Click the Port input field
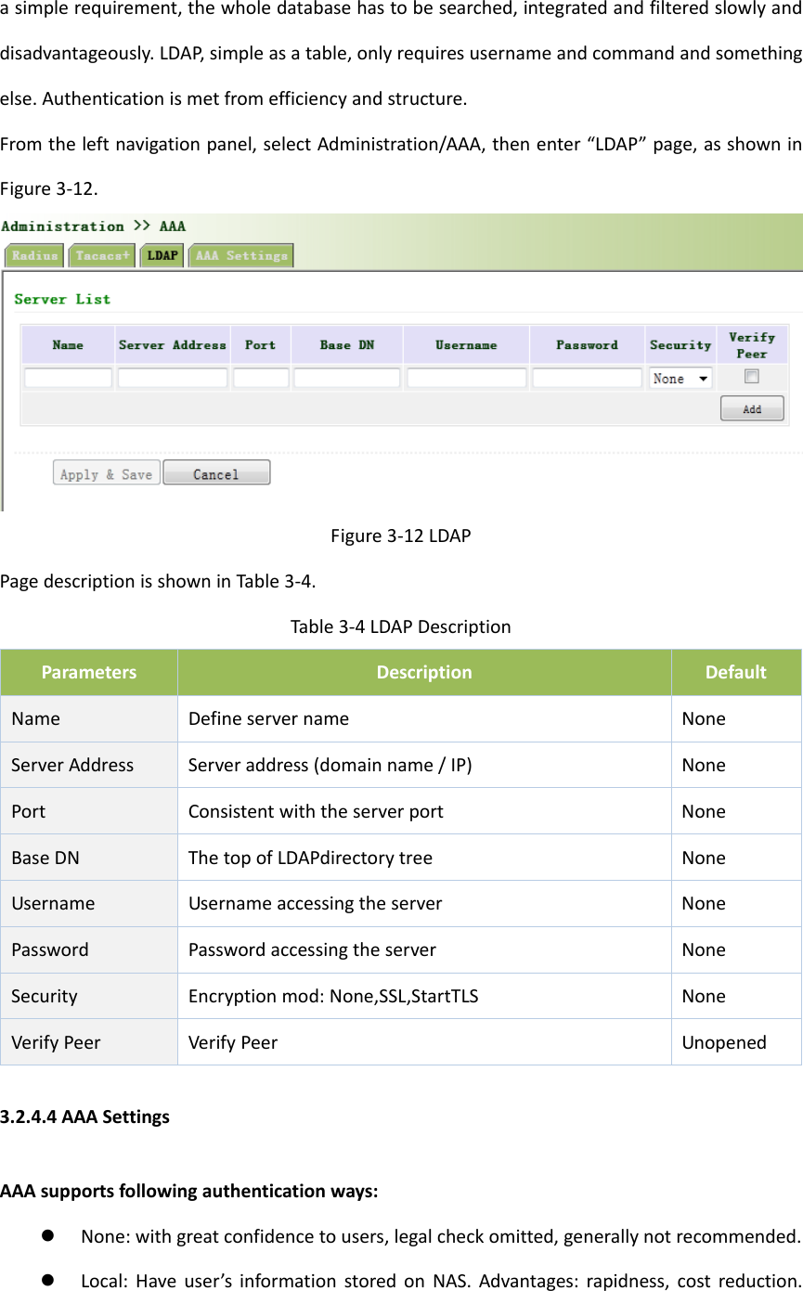Image resolution: width=803 pixels, height=1291 pixels. (260, 377)
